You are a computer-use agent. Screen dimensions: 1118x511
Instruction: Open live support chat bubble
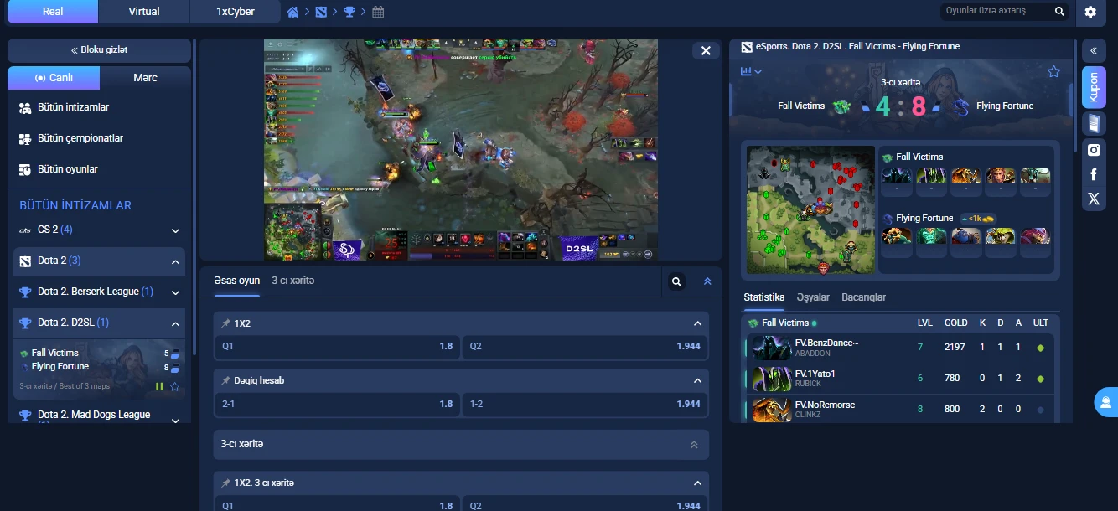1106,402
